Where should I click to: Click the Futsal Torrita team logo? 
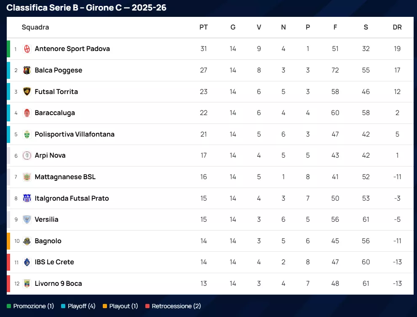[27, 91]
